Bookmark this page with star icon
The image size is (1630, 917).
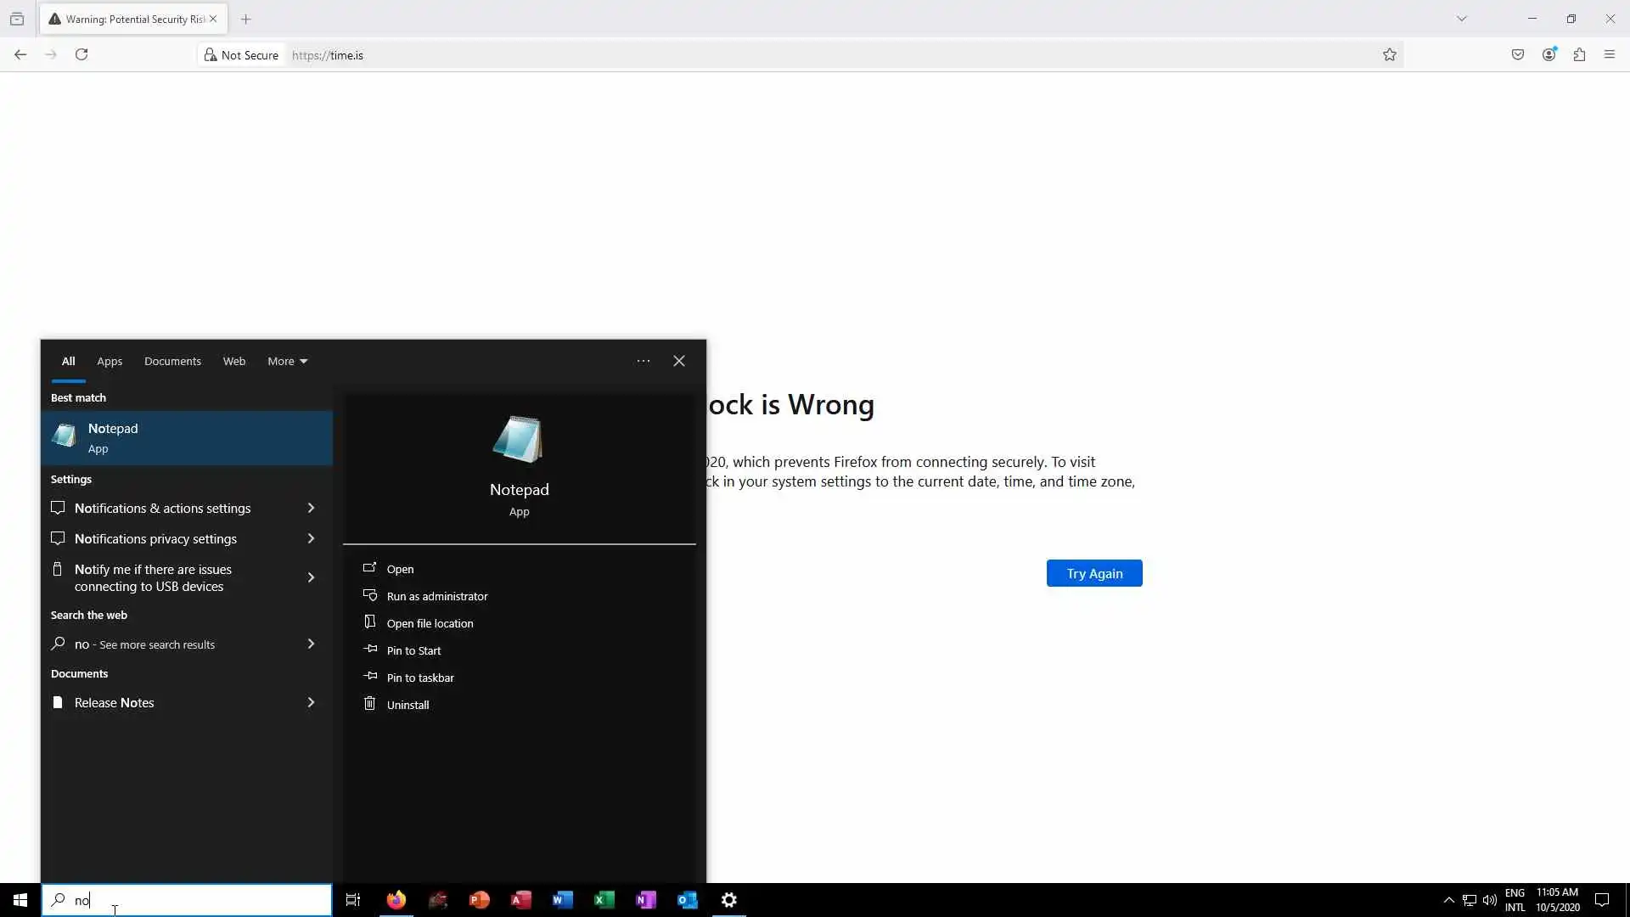[1389, 55]
